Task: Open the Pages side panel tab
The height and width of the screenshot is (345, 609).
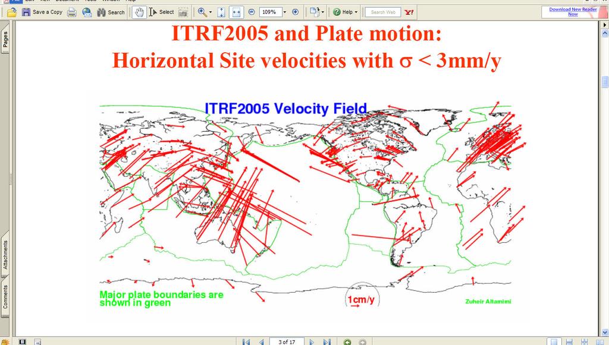Action: [x=5, y=40]
